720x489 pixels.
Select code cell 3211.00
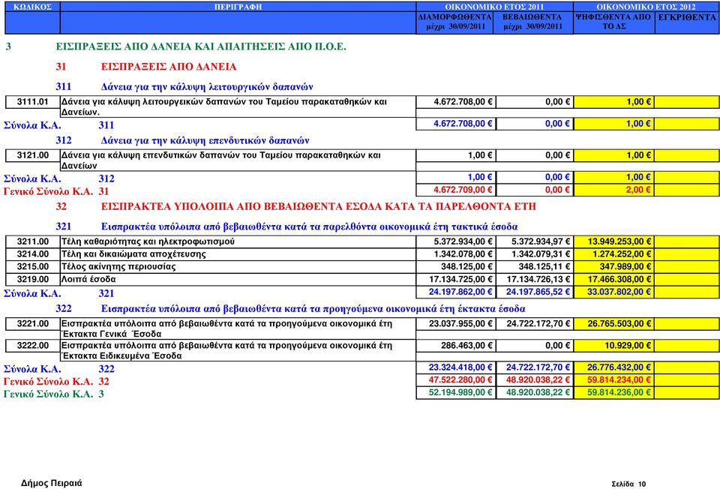pos(32,241)
